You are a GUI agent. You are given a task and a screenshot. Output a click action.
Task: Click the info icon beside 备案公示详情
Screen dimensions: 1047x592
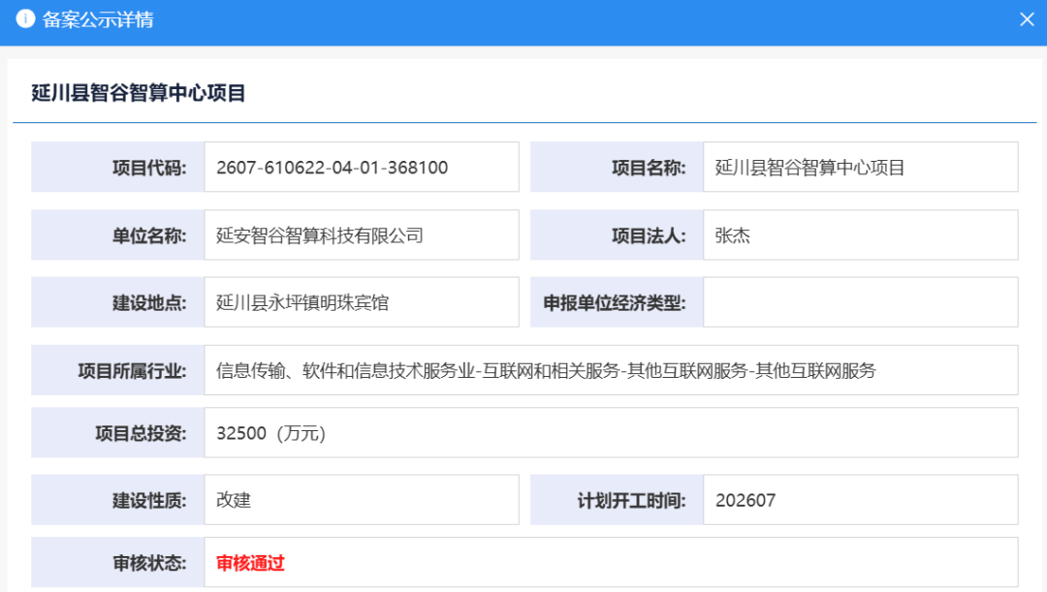25,18
